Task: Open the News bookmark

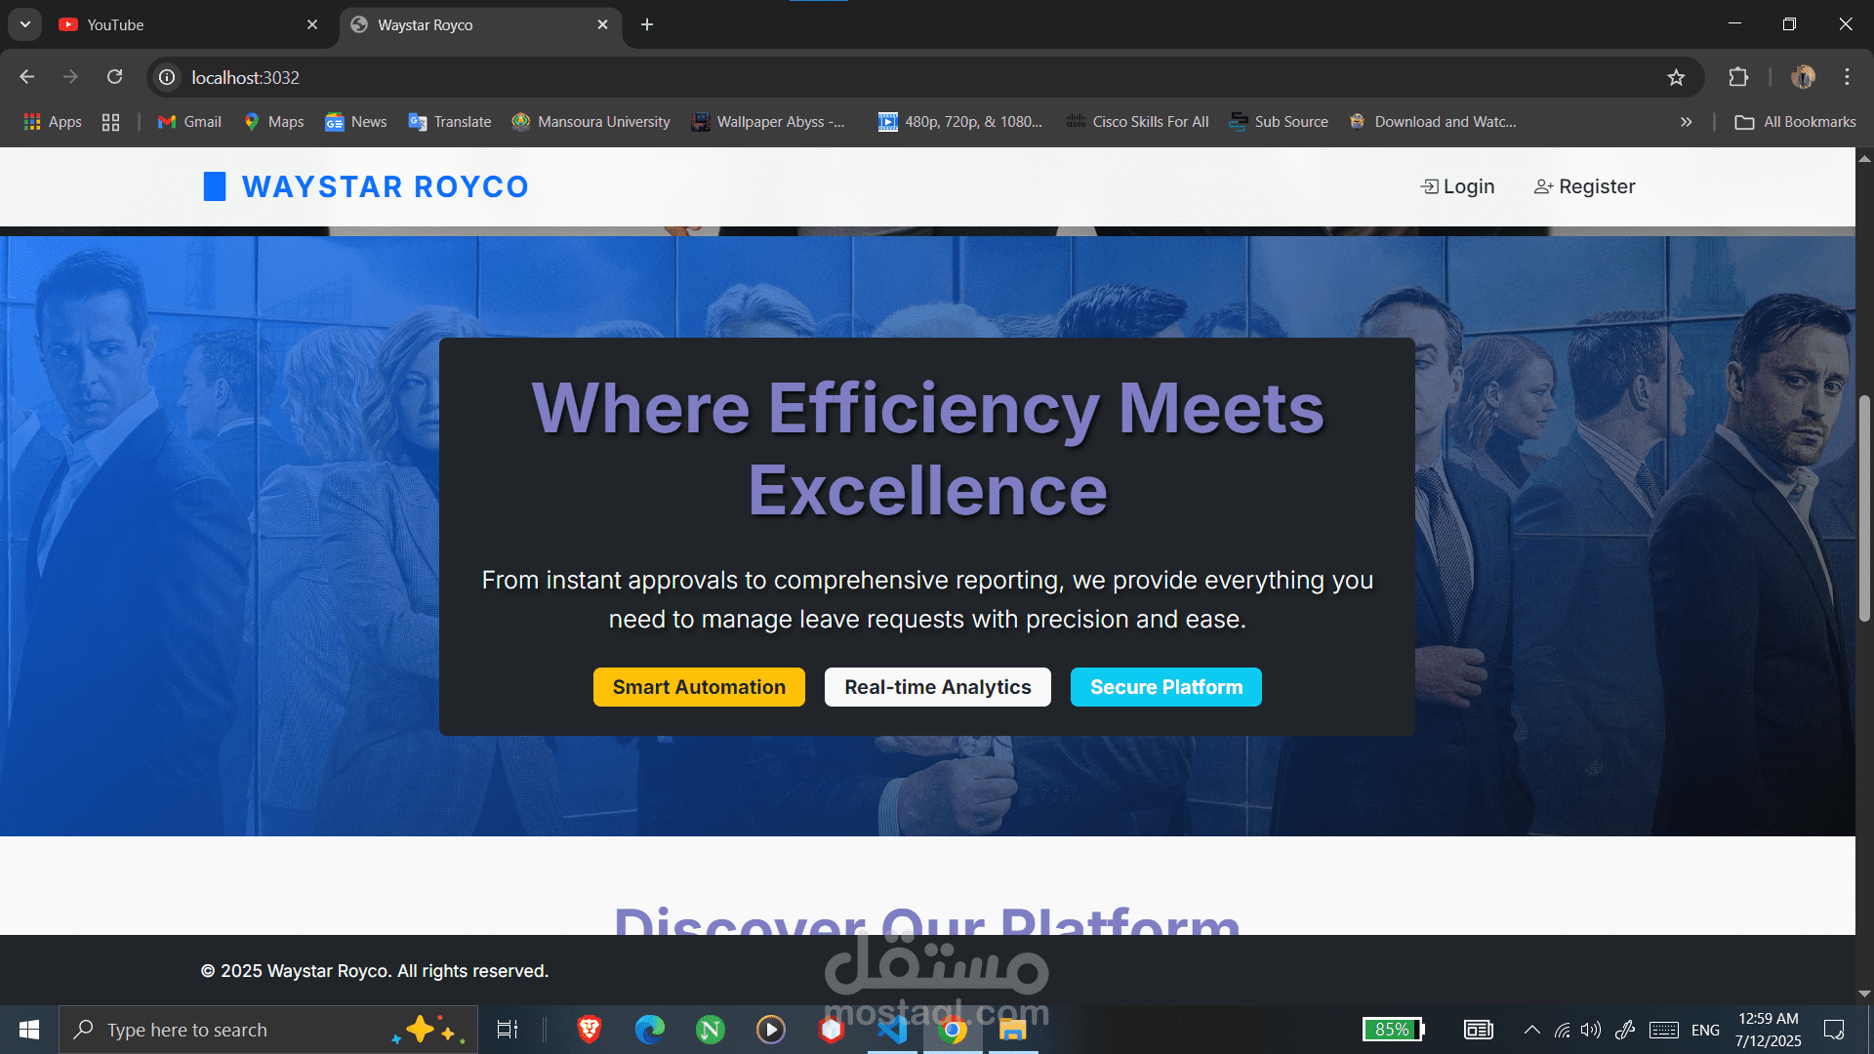Action: 356,122
